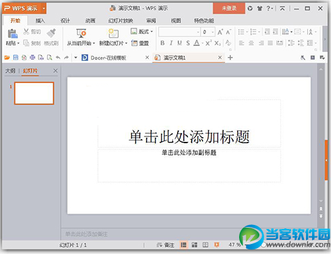The width and height of the screenshot is (331, 254).
Task: Toggle the Notes (备注) button in status bar
Action: point(165,245)
